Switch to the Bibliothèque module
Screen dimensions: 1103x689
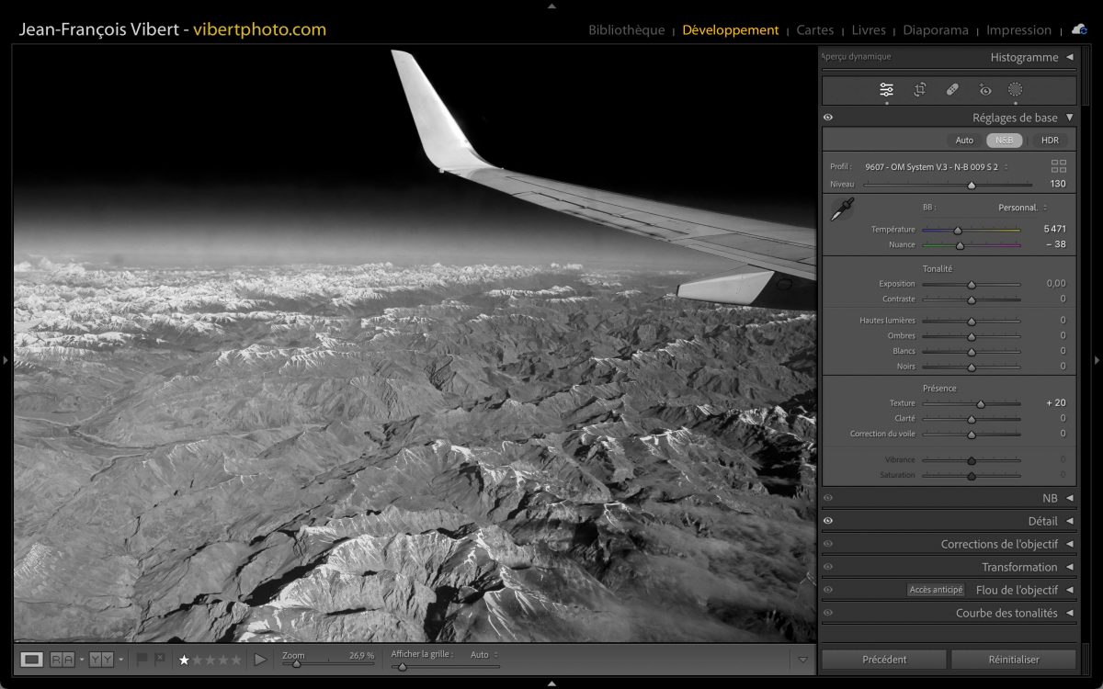pos(626,30)
